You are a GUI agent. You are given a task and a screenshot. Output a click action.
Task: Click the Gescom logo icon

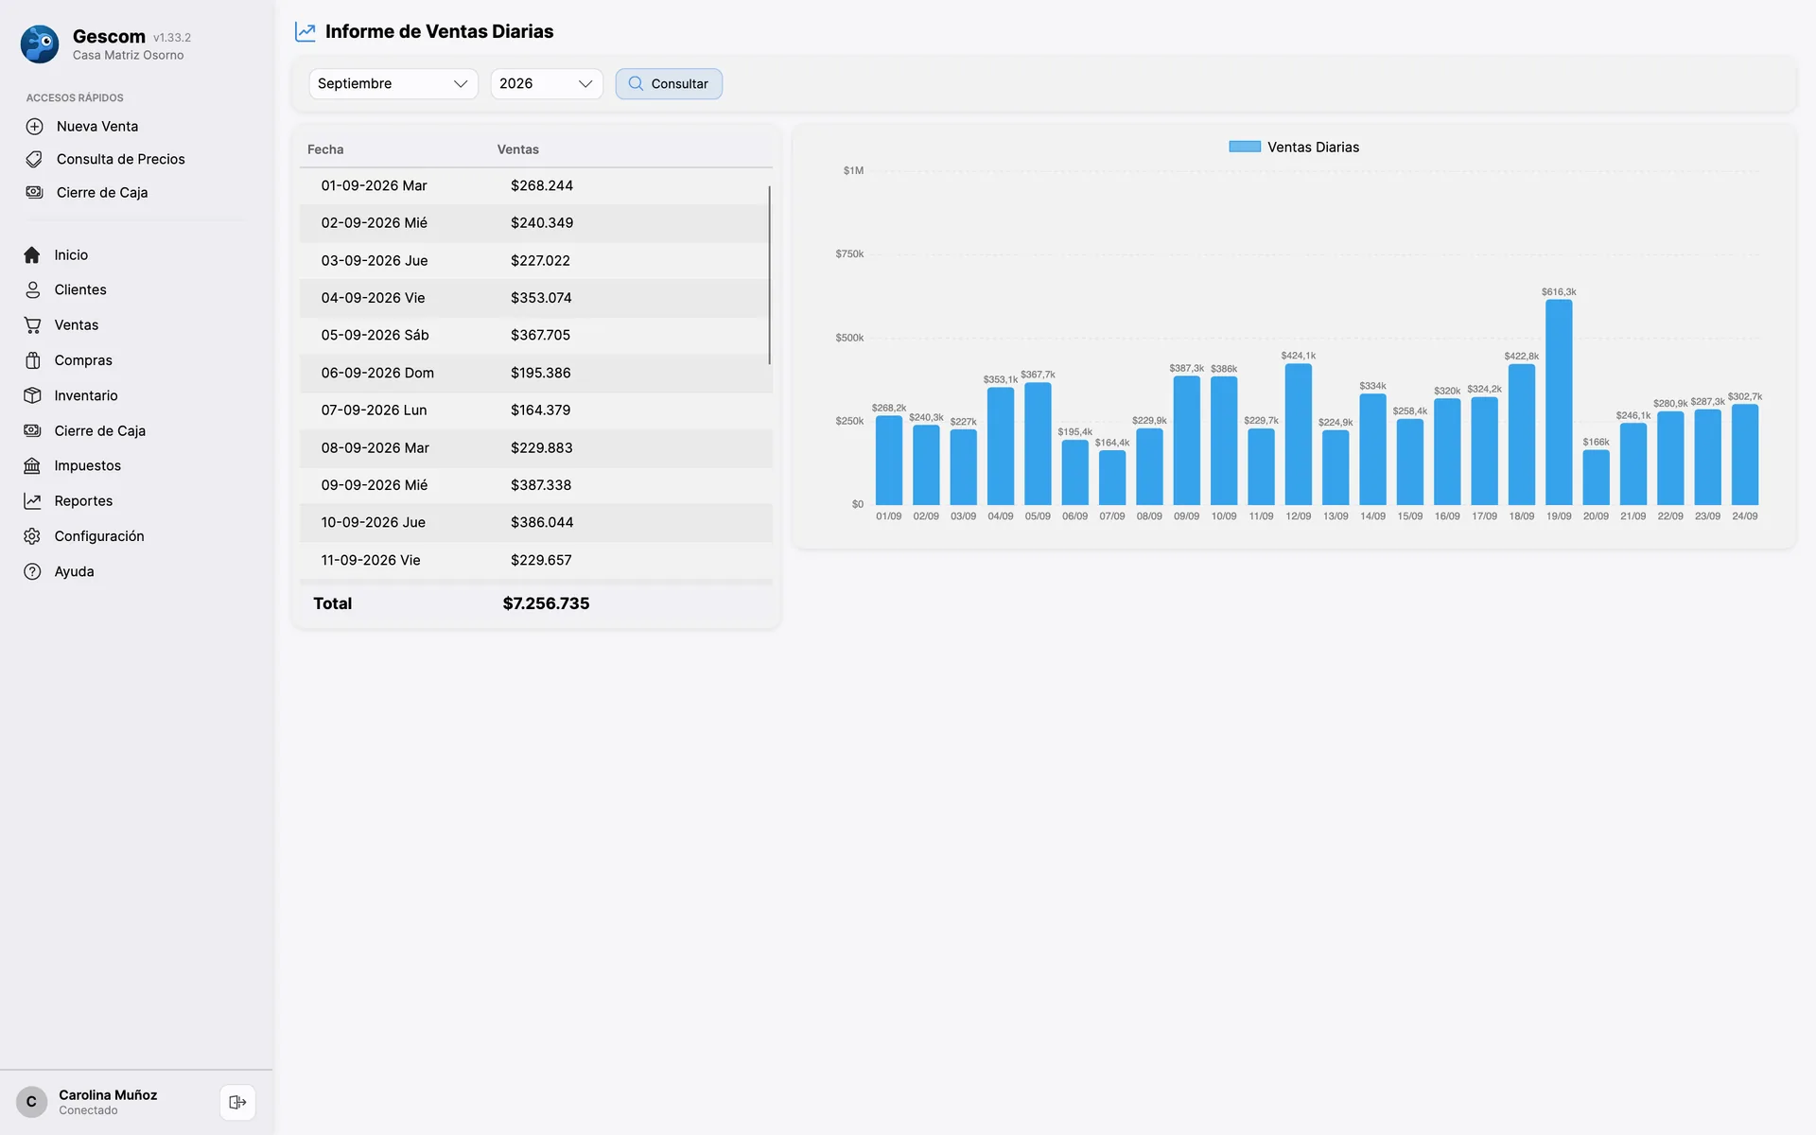40,44
